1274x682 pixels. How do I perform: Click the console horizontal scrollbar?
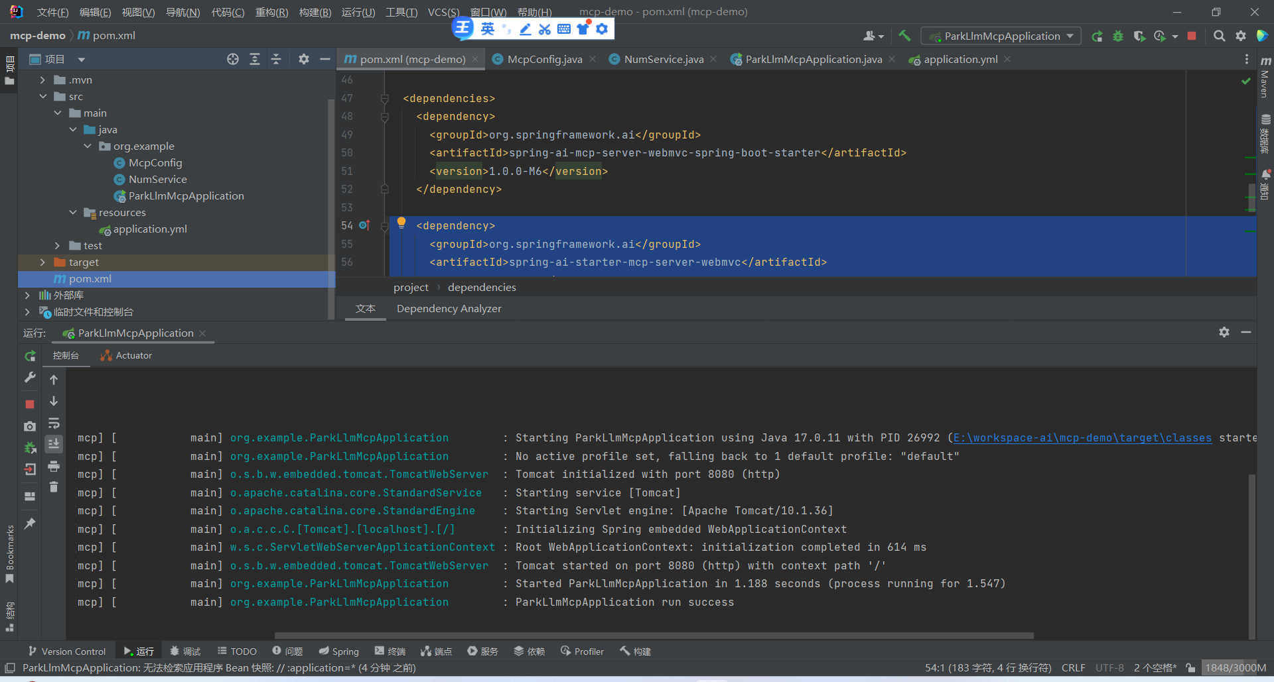(x=654, y=635)
